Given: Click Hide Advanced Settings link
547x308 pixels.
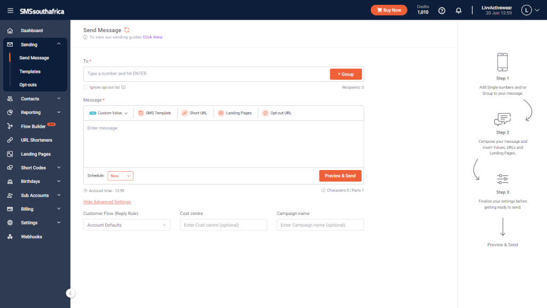Looking at the screenshot, I should click(107, 202).
